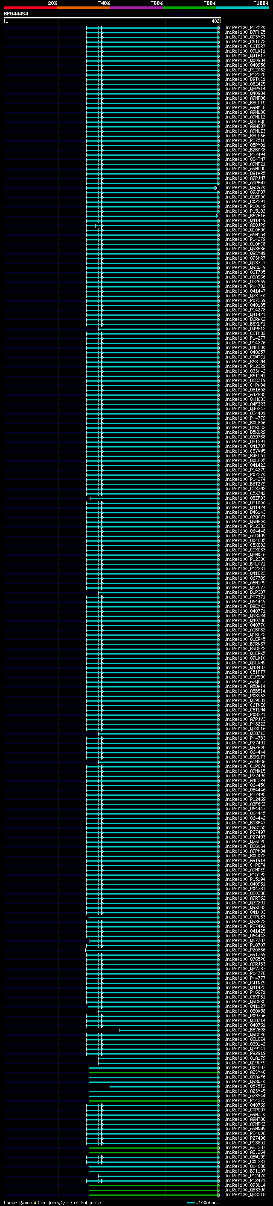The image size is (273, 1206).
Task: Open hit UniRef100_P12062
Action: pyautogui.click(x=245, y=70)
